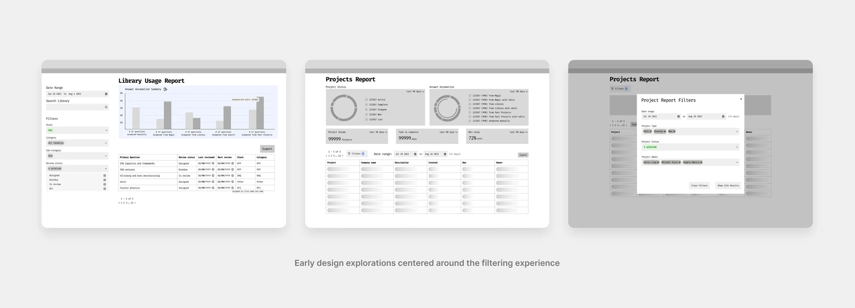This screenshot has width=855, height=308.
Task: Click Next review info icon for F&N ventures row
Action: coord(233,169)
